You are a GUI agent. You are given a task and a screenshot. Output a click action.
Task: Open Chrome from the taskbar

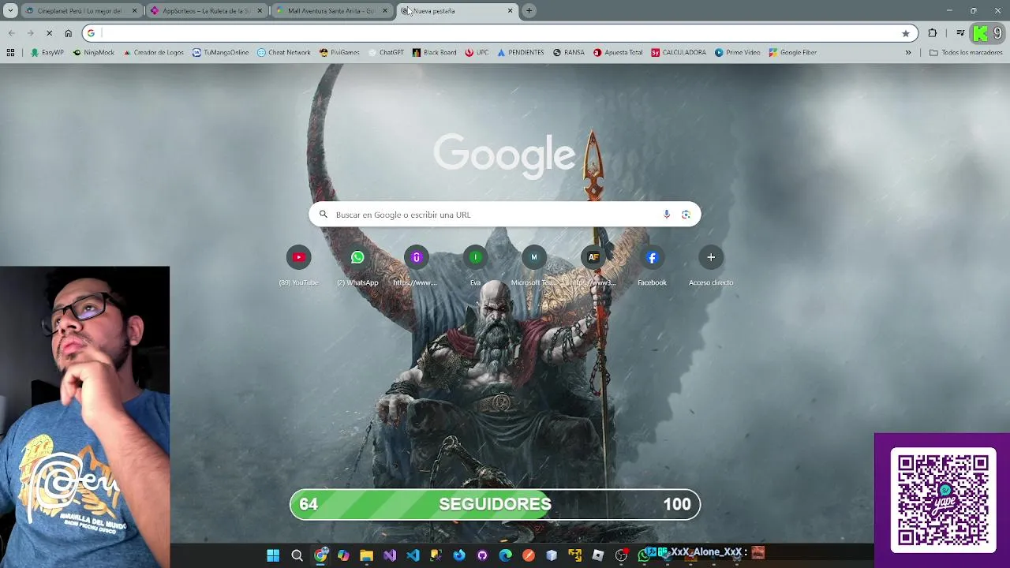coord(320,555)
